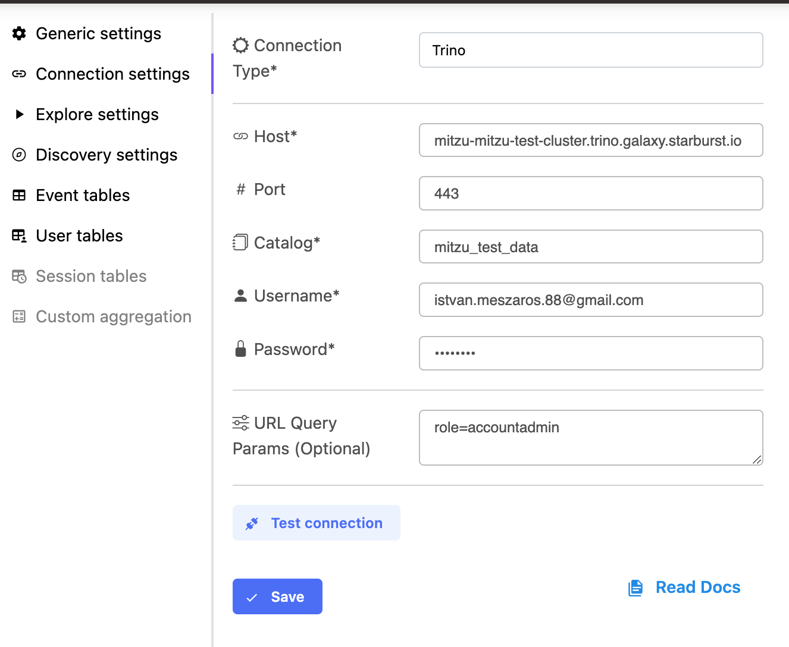789x647 pixels.
Task: Click the Session tables clock icon
Action: click(x=19, y=276)
